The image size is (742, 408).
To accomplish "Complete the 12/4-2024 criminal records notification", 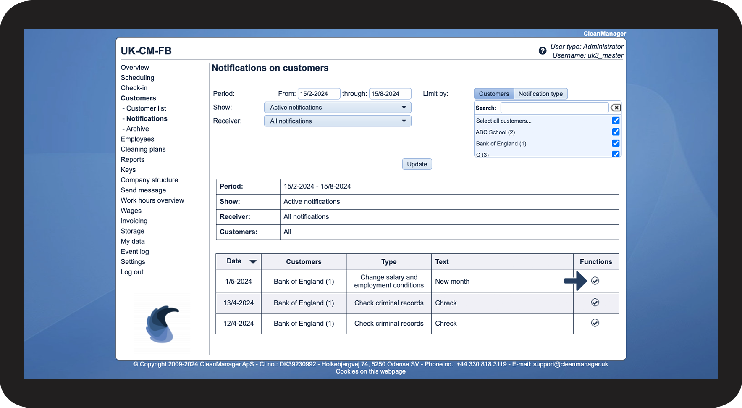I will (x=595, y=323).
